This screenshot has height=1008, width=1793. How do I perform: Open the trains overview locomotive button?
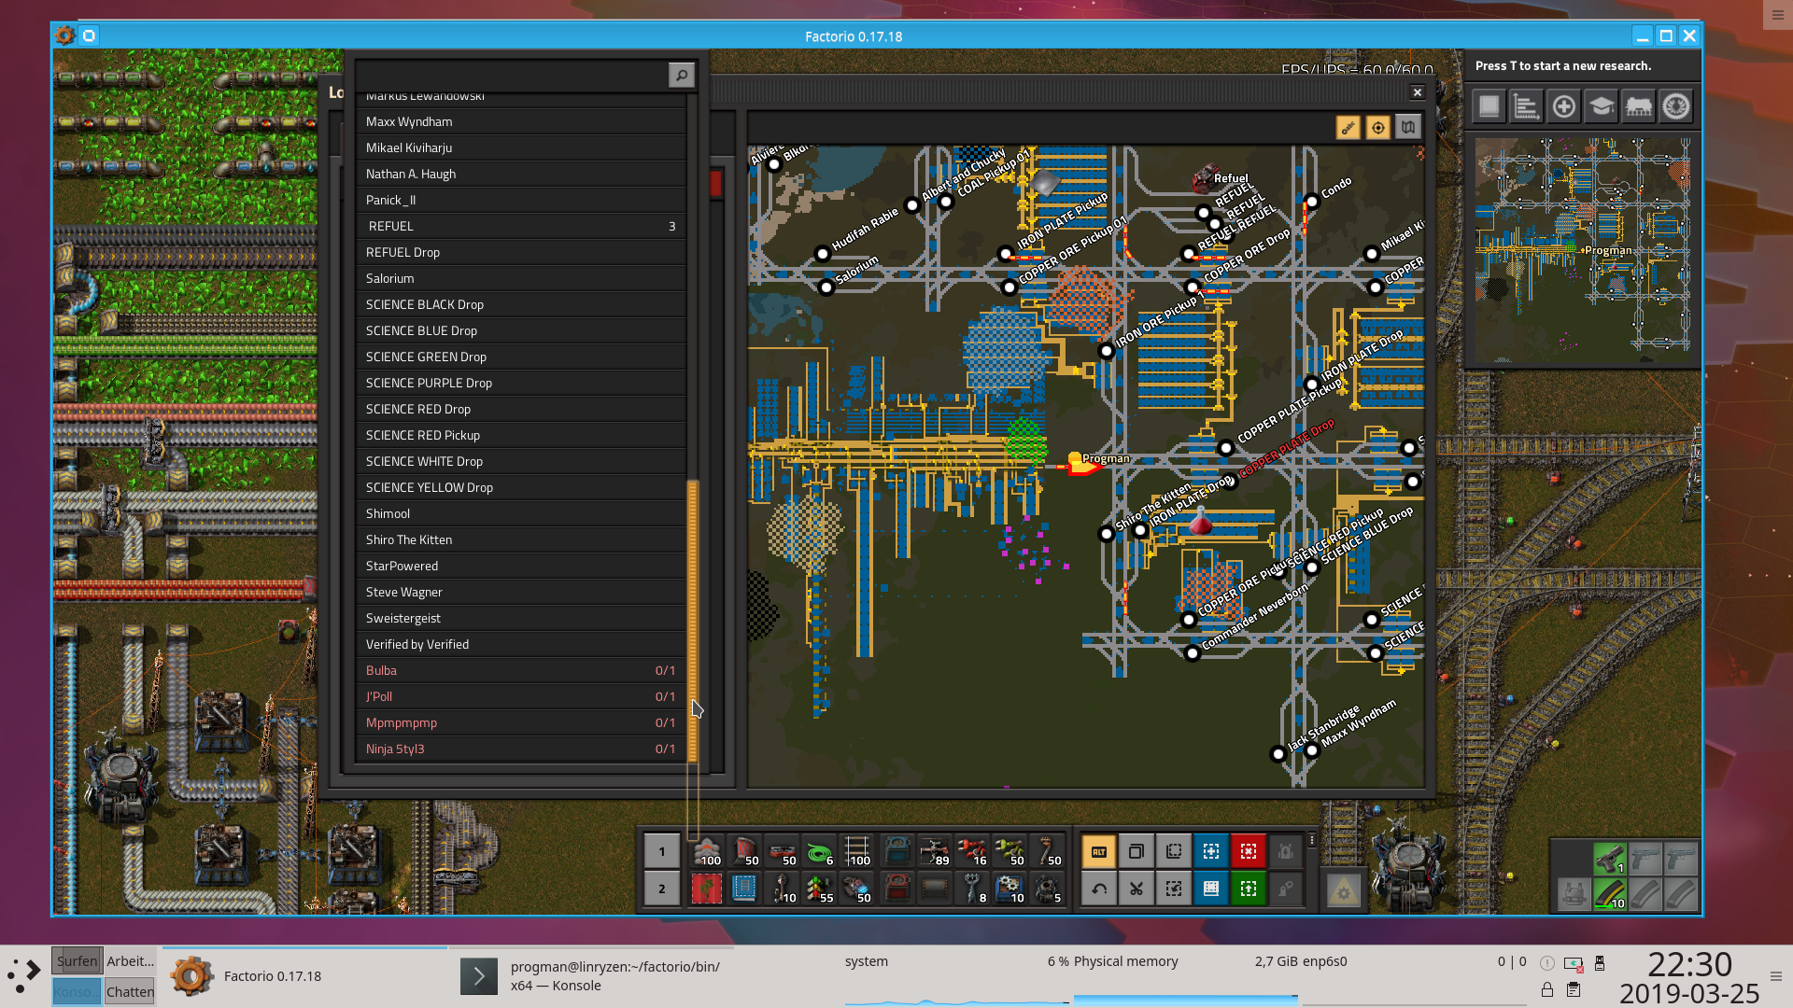[1639, 106]
